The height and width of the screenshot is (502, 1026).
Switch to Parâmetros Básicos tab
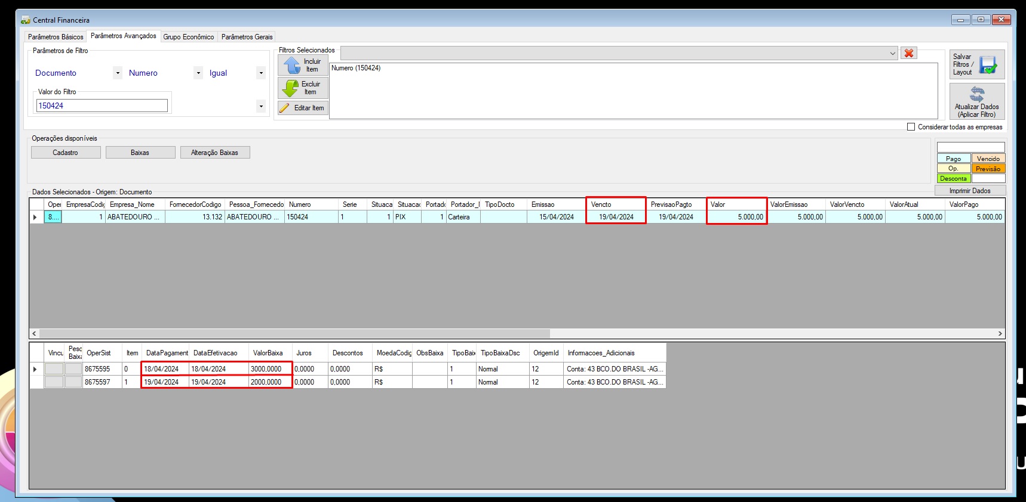pos(56,37)
